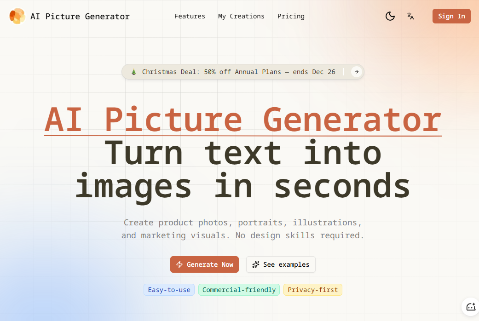Toggle dark mode using the moon switch
This screenshot has width=479, height=321.
pyautogui.click(x=390, y=16)
